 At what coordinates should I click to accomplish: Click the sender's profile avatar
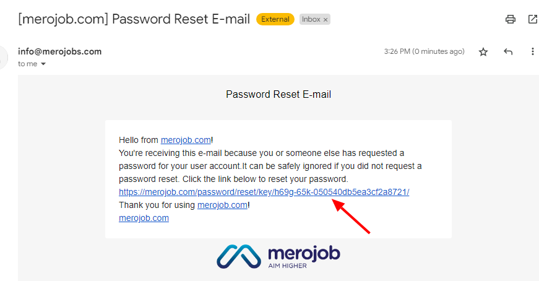pos(3,57)
